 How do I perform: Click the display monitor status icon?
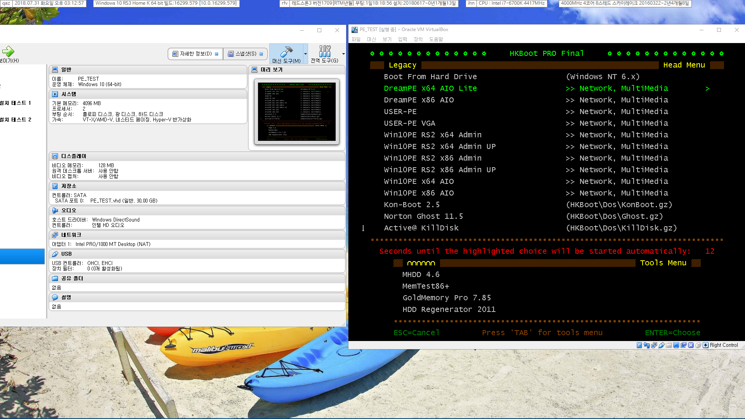676,345
